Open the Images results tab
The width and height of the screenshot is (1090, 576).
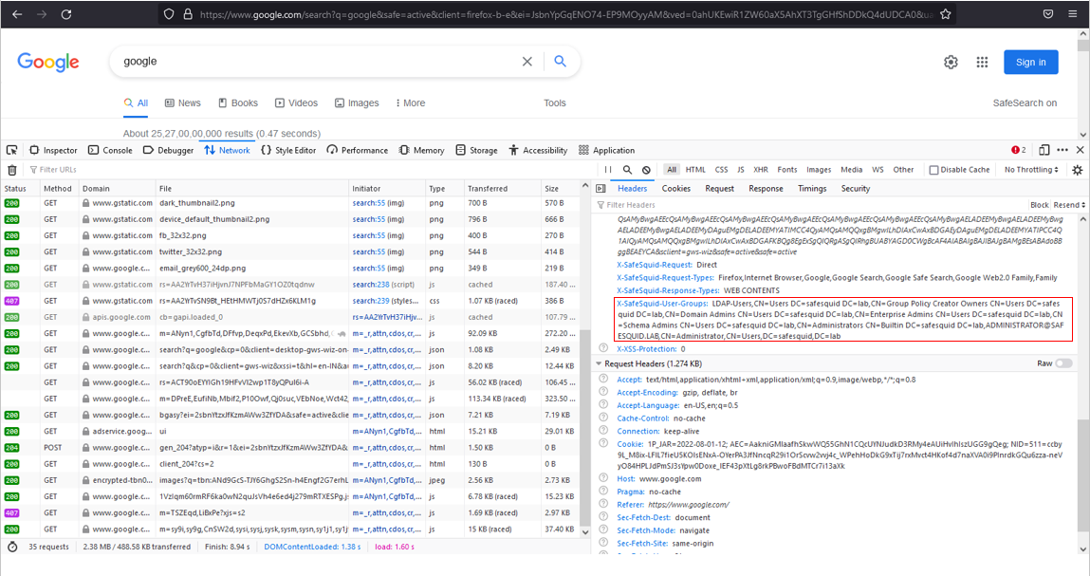[357, 102]
